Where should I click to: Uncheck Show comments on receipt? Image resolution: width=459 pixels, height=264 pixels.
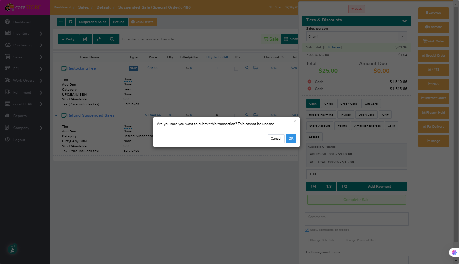click(307, 230)
